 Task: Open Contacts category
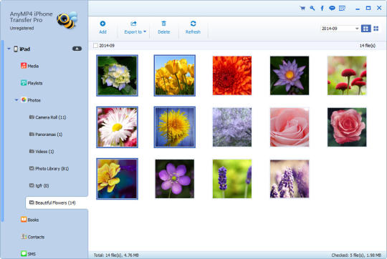coord(32,237)
